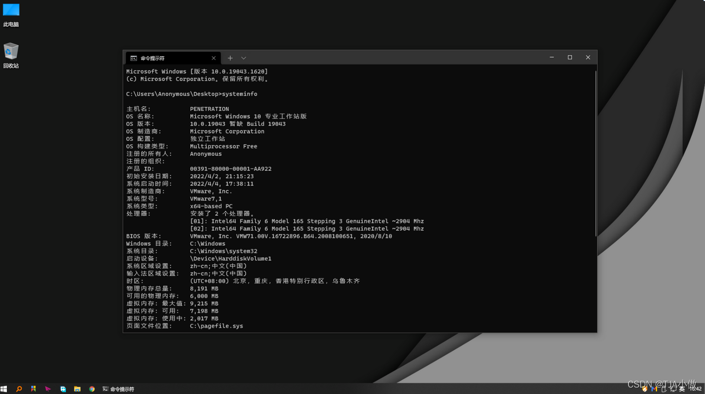Open the blue arrow app in taskbar

pyautogui.click(x=63, y=389)
